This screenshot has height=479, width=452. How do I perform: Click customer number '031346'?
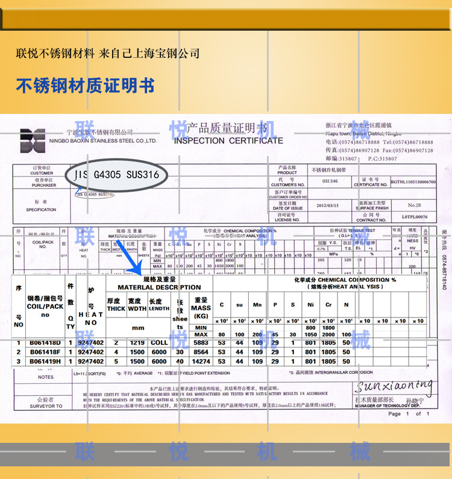(330, 181)
